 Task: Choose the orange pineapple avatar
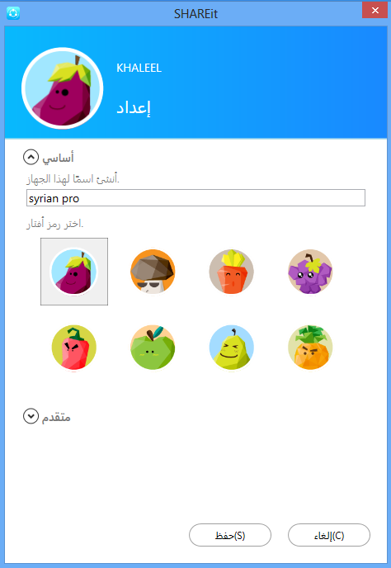[x=310, y=347]
